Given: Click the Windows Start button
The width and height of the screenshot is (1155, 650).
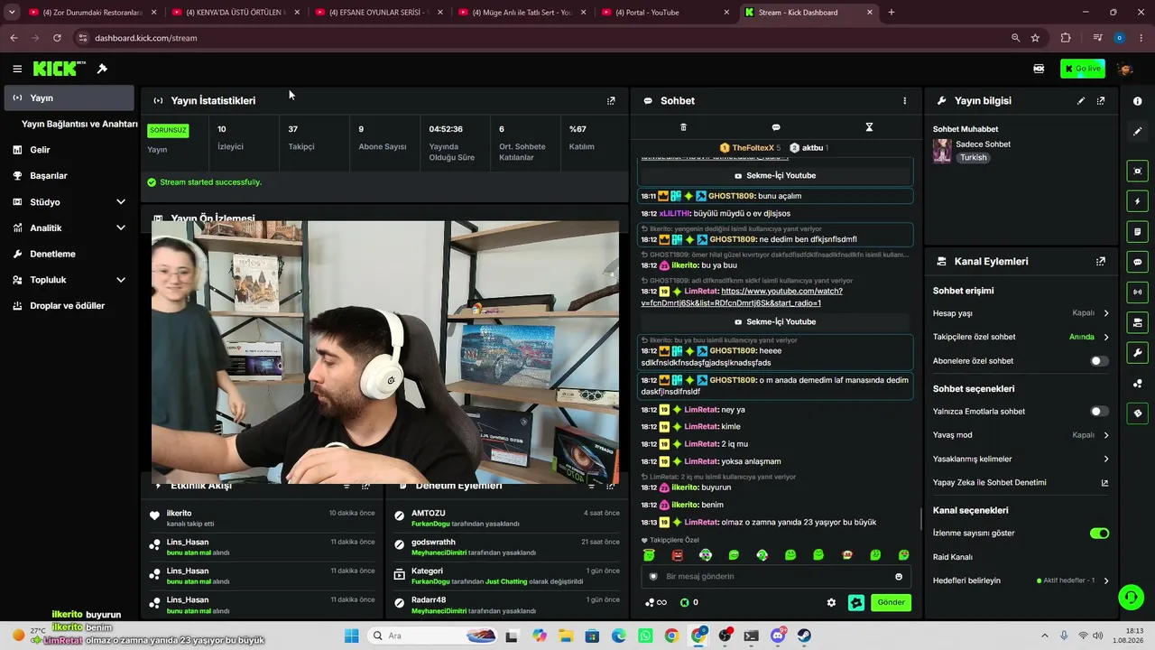Looking at the screenshot, I should (351, 636).
